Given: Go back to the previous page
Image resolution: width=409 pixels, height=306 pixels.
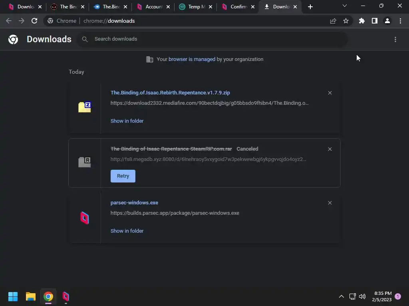Looking at the screenshot, I should [x=9, y=21].
